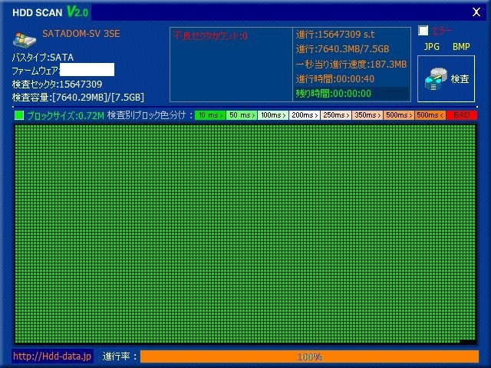Save the scan result as BMP
This screenshot has height=368, width=491.
[461, 47]
